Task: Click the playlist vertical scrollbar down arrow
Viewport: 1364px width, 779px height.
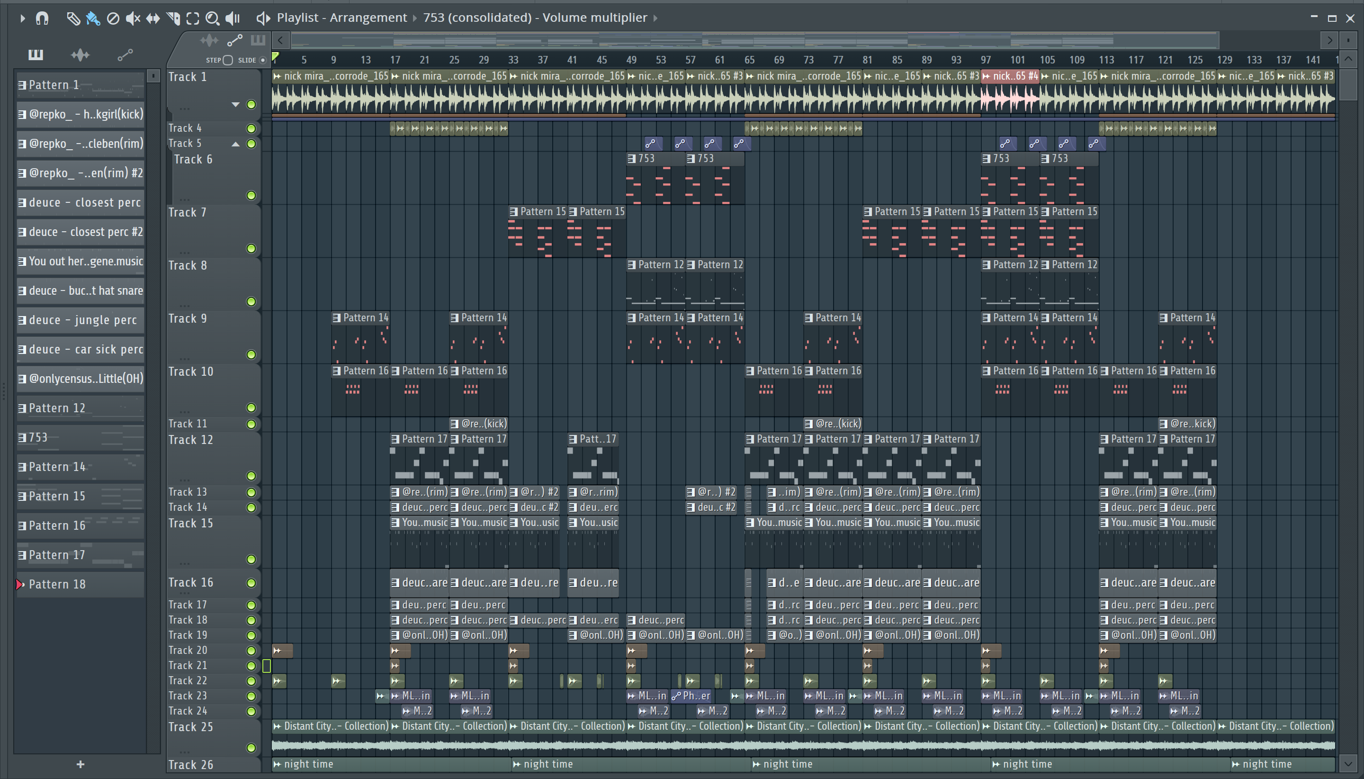Action: [1348, 764]
